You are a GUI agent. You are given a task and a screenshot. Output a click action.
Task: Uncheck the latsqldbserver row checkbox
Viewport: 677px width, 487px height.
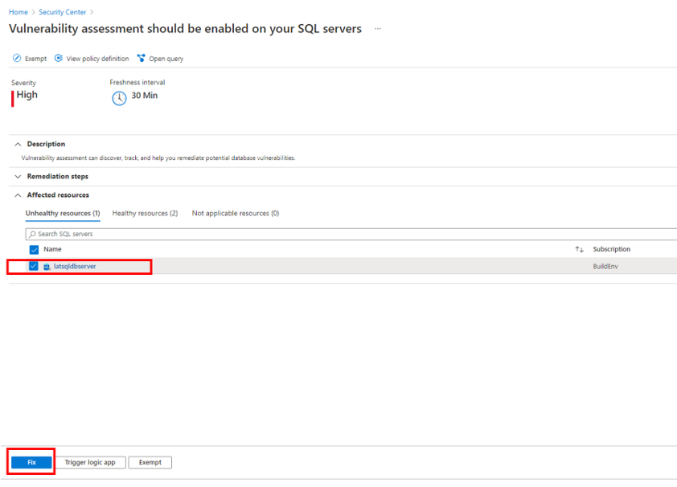pyautogui.click(x=33, y=266)
